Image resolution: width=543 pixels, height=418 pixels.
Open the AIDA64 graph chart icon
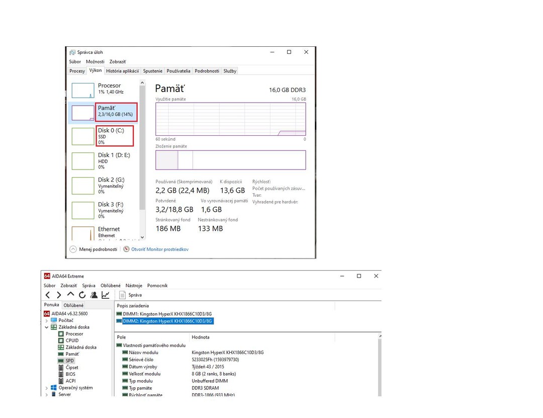click(105, 295)
